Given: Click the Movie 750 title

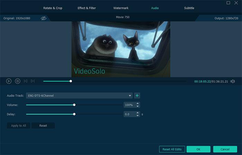Looking at the screenshot, I should point(123,17).
